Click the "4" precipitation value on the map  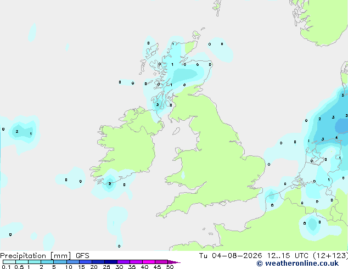336,138
